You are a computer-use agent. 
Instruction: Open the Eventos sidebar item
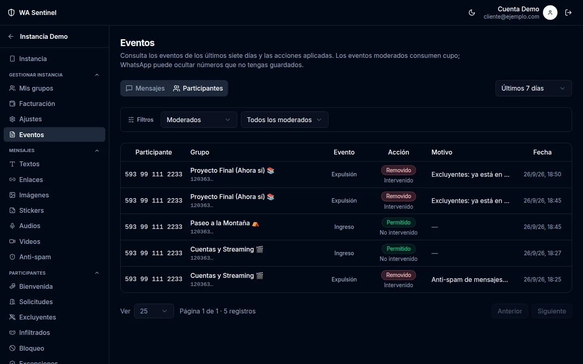(x=54, y=135)
